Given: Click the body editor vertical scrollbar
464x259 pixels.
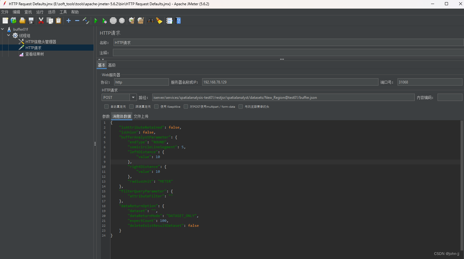Looking at the screenshot, I should pyautogui.click(x=462, y=186).
